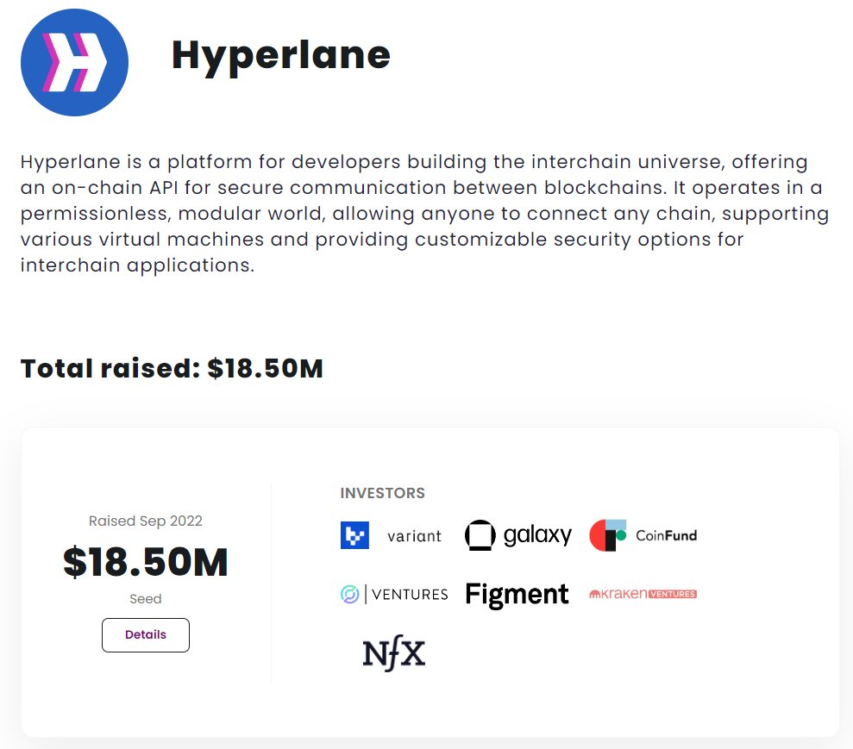Click the $18.50M amount in the funding card

point(146,562)
